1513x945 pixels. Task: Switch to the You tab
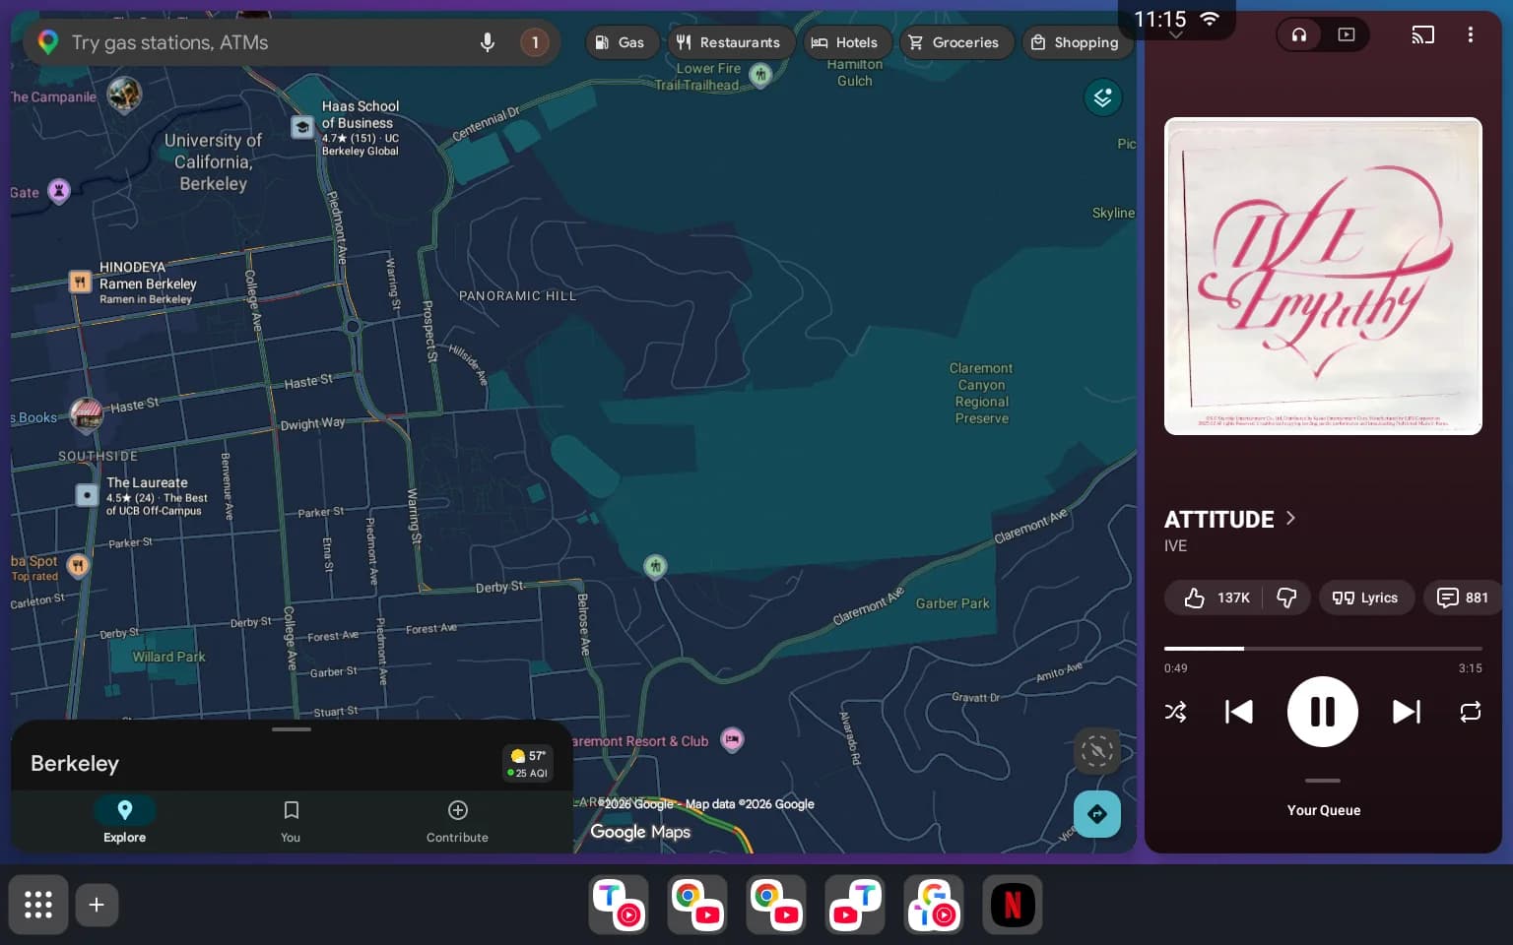tap(291, 821)
